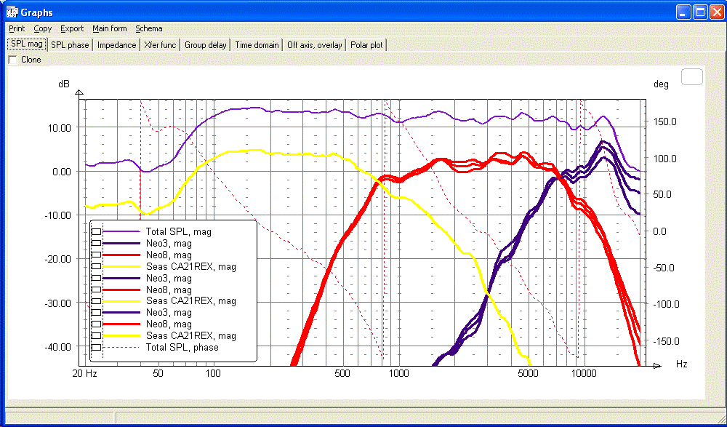Viewport: 727px width, 427px height.
Task: Click the purple line sample beside Total SPL, mag
Action: pos(121,231)
